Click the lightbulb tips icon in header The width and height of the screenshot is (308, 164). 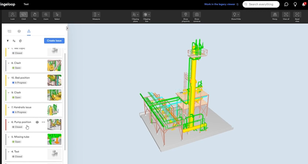tap(295, 4)
